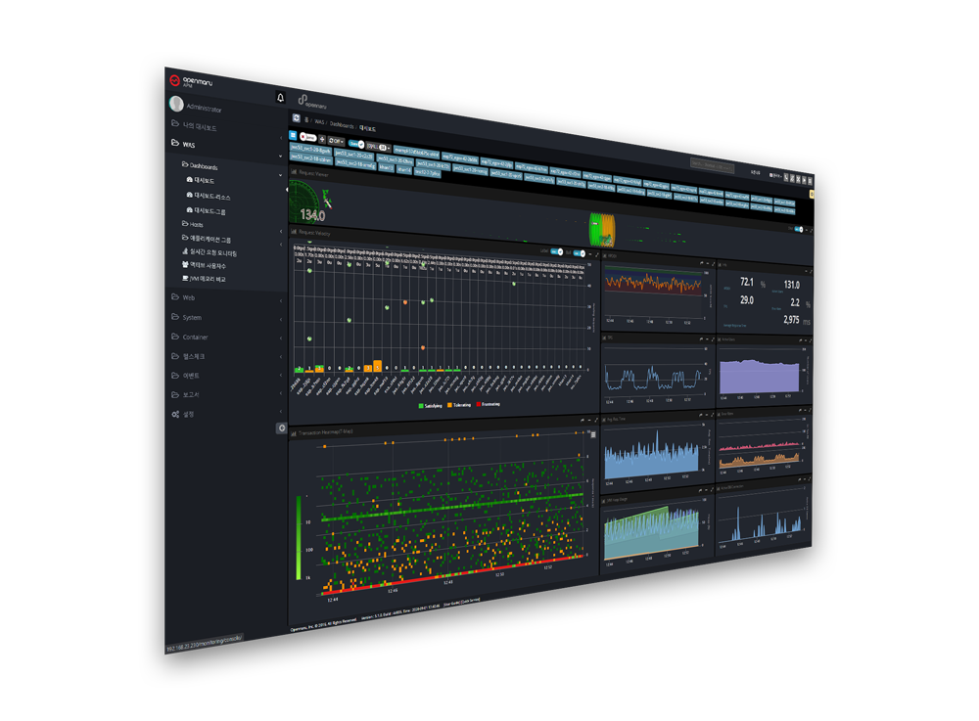Click the blue grid layout icon in toolbar

tap(294, 136)
